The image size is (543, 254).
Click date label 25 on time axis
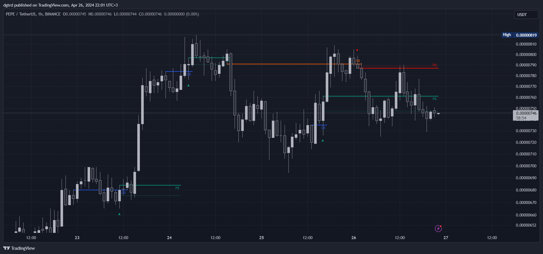click(x=261, y=238)
